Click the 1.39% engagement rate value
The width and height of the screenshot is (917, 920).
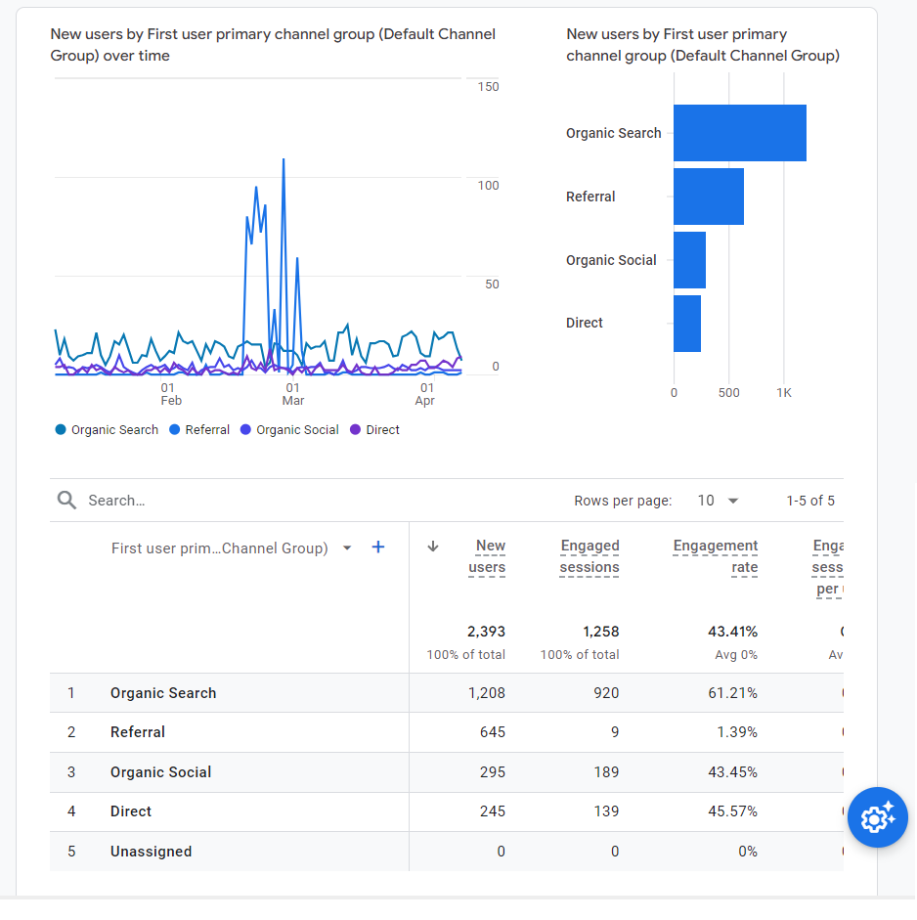737,732
